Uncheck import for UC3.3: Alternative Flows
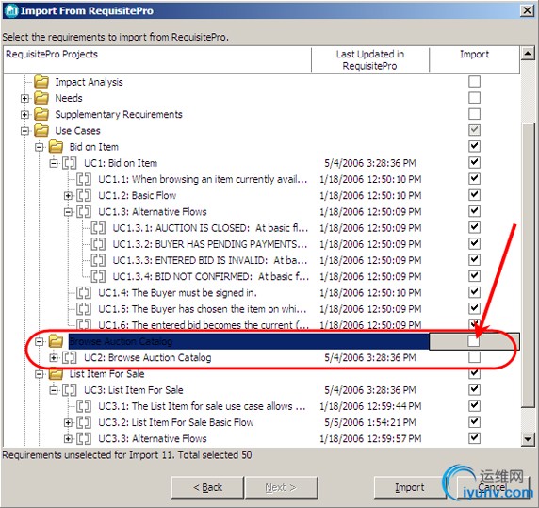This screenshot has height=508, width=539. pos(474,438)
